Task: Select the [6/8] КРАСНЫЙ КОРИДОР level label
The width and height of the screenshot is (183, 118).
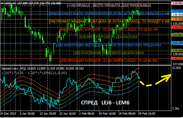Action: coord(109,29)
